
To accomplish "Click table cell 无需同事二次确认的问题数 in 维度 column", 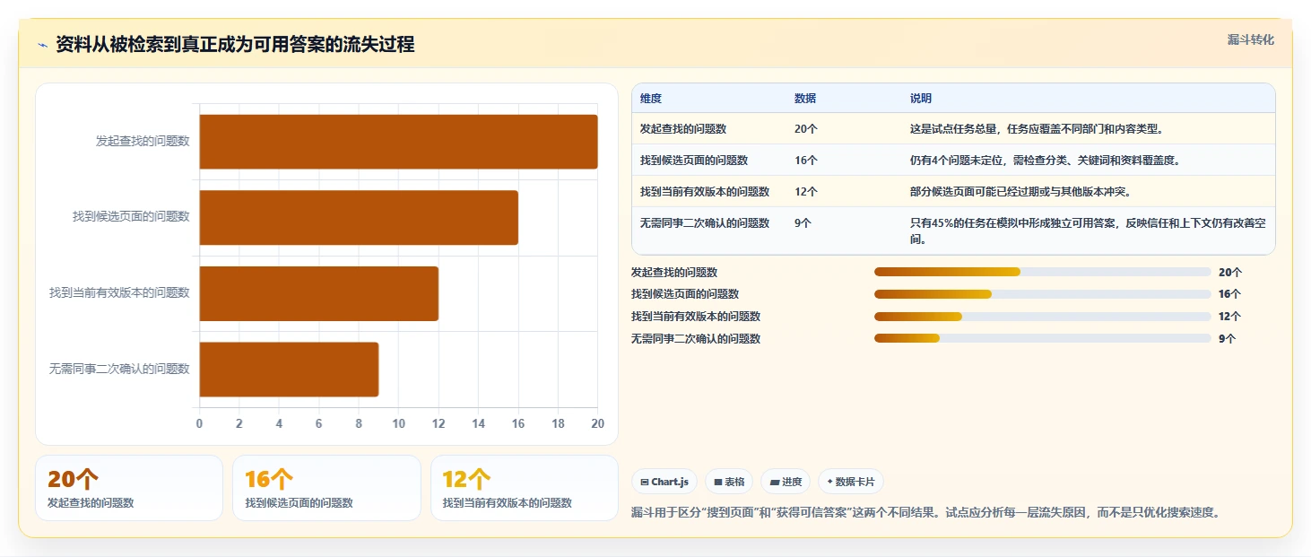I will 705,223.
